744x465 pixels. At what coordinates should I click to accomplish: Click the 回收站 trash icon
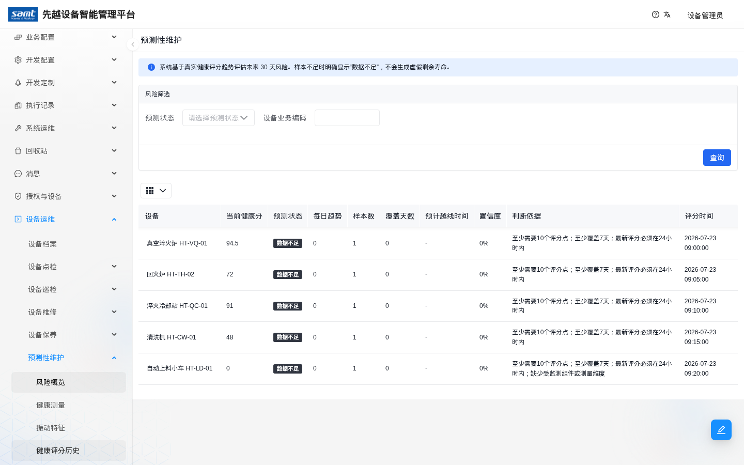[x=18, y=151]
